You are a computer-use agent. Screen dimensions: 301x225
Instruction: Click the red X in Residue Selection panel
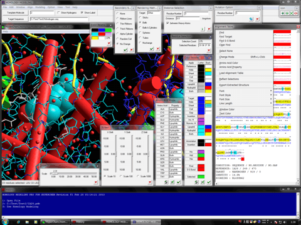(209, 50)
